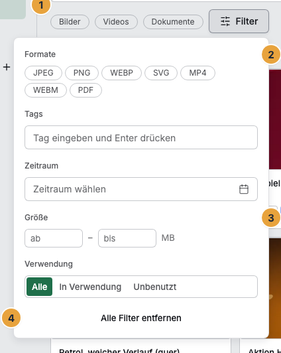Image resolution: width=281 pixels, height=353 pixels.
Task: Click the calendar icon in Zeitraum field
Action: (244, 189)
